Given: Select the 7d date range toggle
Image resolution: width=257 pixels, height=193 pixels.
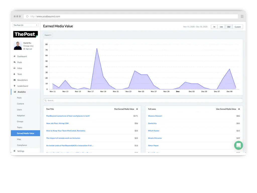Looking at the screenshot, I should tap(214, 27).
